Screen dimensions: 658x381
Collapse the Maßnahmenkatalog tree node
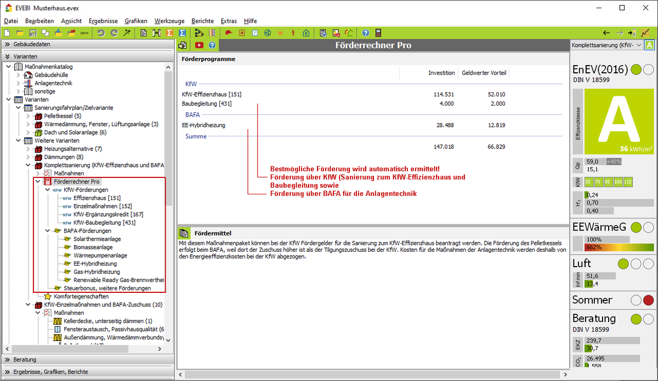point(9,67)
